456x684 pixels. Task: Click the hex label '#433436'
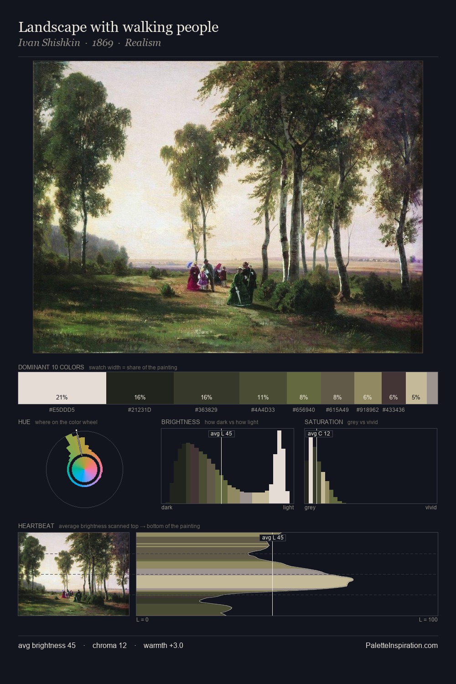[394, 410]
